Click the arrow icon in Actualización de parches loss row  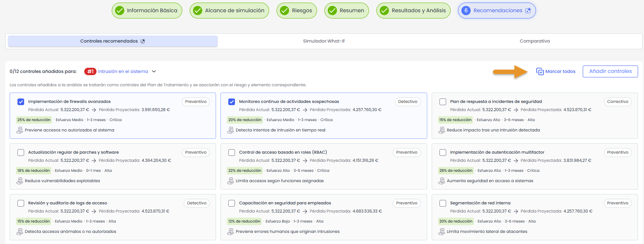pos(94,161)
